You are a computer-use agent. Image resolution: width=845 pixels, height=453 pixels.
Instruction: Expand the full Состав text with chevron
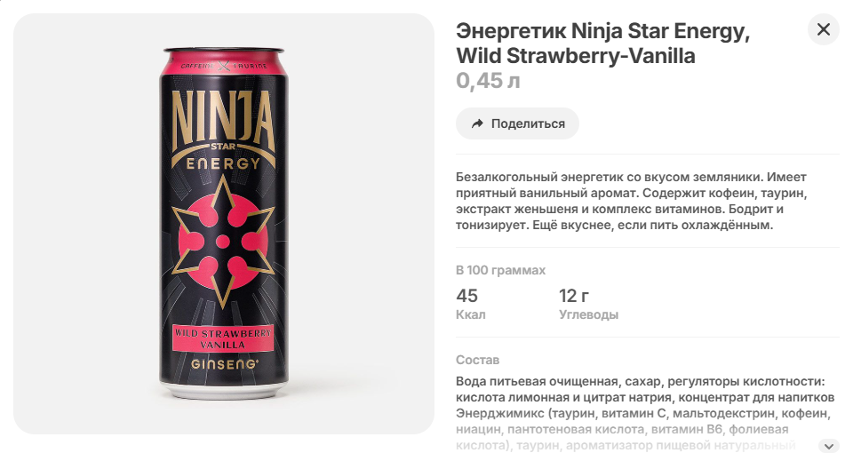(829, 446)
